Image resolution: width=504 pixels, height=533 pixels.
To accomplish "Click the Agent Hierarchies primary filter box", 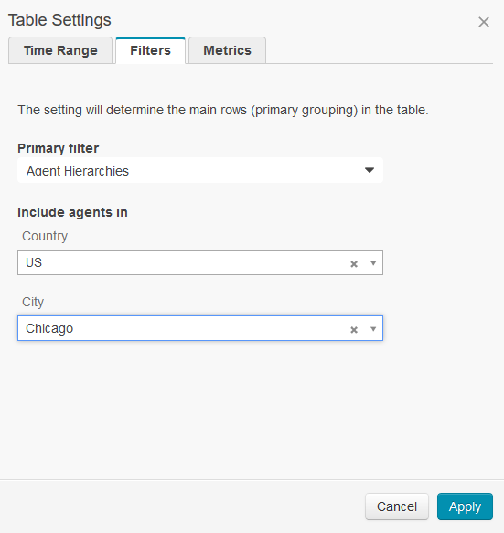I will click(x=200, y=170).
